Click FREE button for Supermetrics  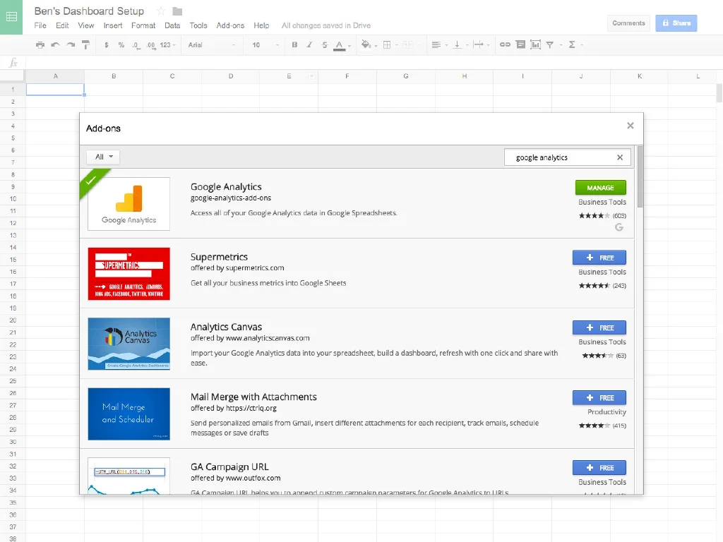click(599, 257)
